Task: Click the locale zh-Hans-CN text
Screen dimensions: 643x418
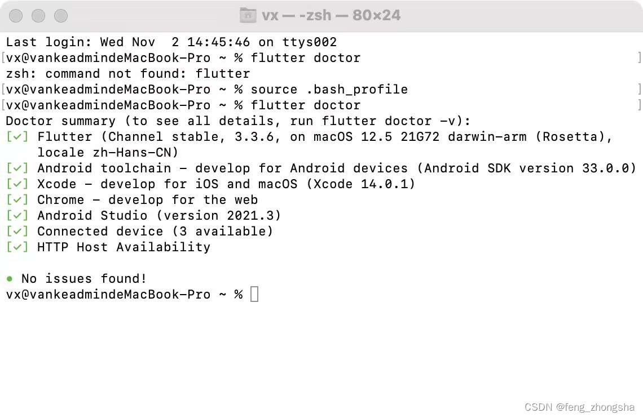Action: point(107,152)
